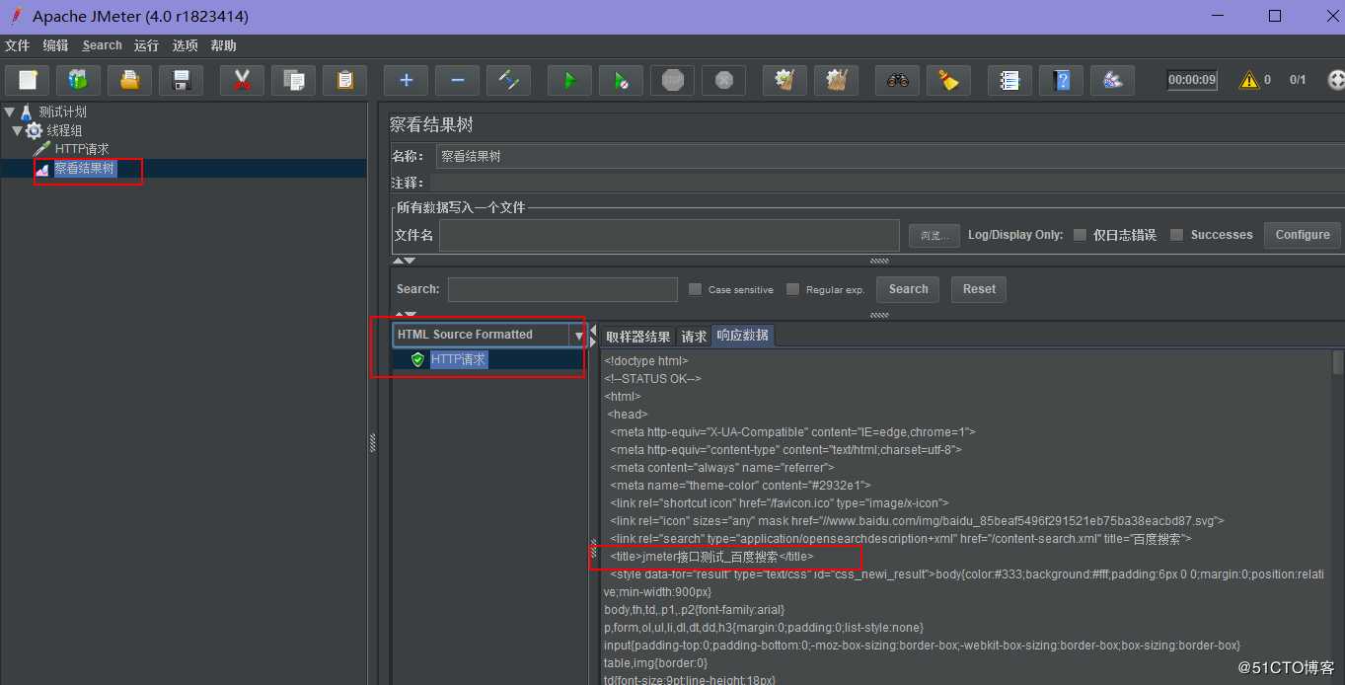The width and height of the screenshot is (1345, 685).
Task: Click the 文件名 input field
Action: coord(669,235)
